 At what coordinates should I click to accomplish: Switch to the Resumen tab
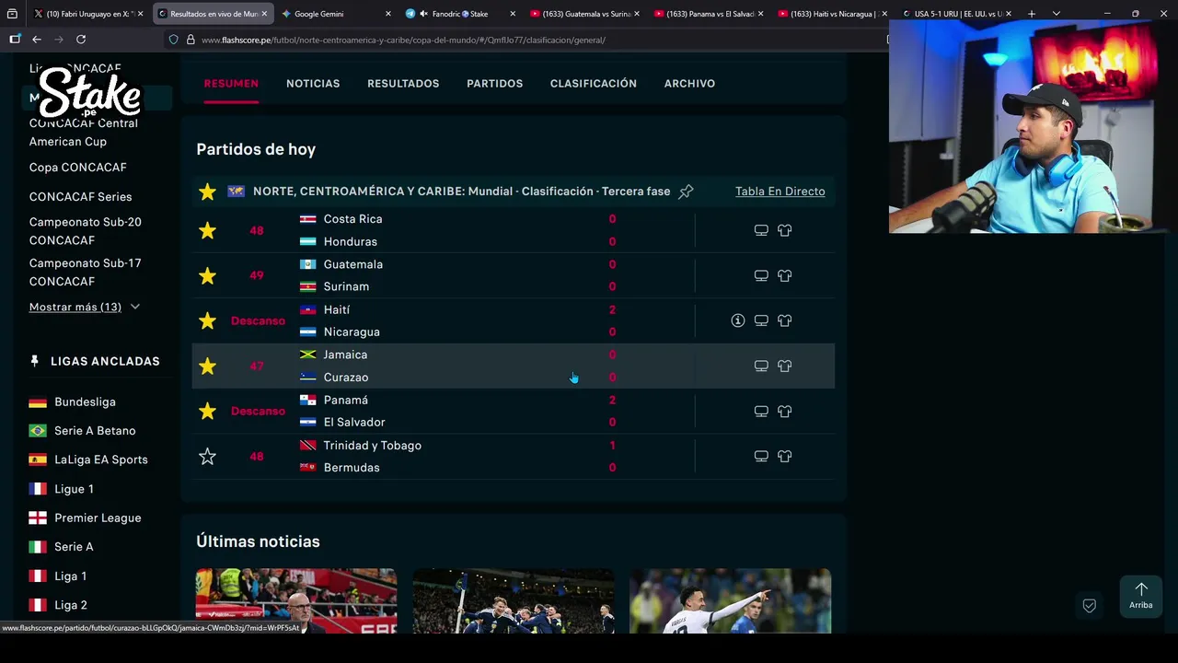[x=231, y=84]
